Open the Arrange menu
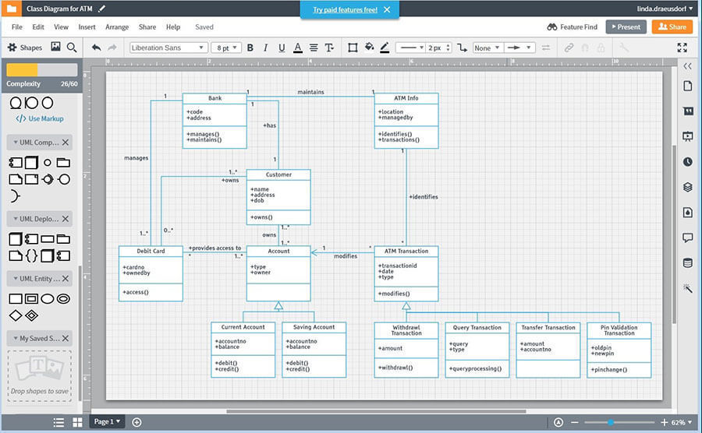702x433 pixels. coord(117,26)
